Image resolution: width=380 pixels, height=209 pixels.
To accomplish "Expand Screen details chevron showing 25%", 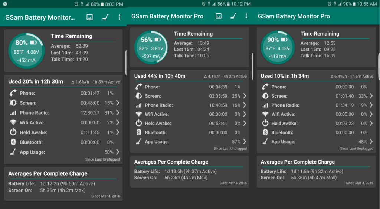I will 245,96.
